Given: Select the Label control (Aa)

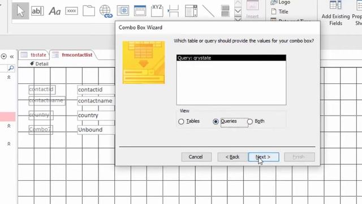Looking at the screenshot, I should pos(54,11).
